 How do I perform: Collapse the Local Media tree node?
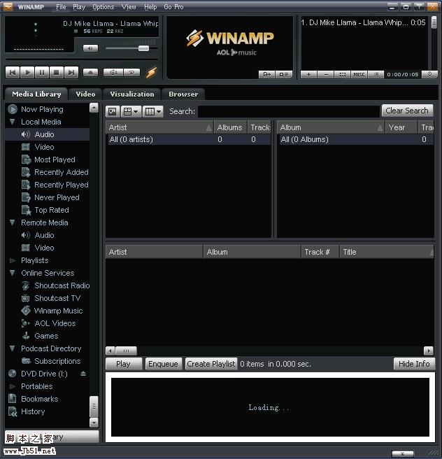[13, 122]
